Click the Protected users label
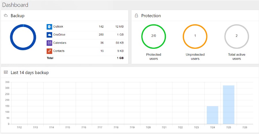 pos(154,57)
